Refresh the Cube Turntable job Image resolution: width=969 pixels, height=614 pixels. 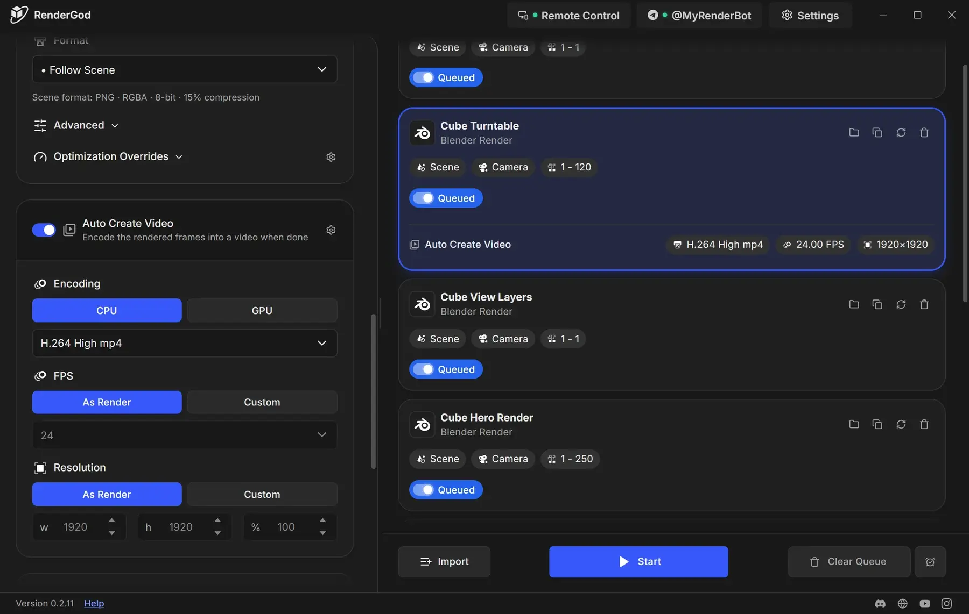(901, 132)
